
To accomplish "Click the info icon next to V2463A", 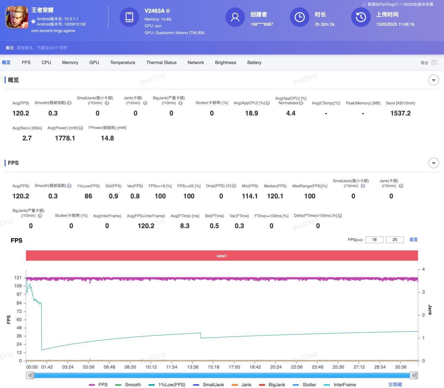I will tap(168, 11).
